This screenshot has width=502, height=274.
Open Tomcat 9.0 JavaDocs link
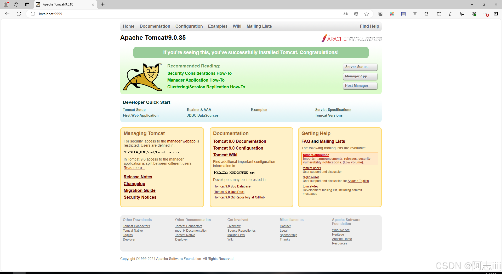[229, 192]
